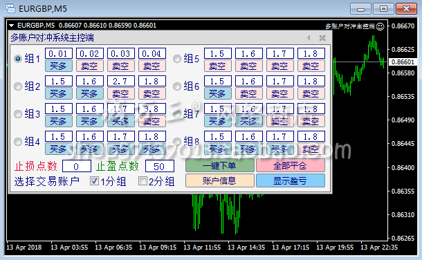
Task: Click the EURGBP chart window icon
Action: pyautogui.click(x=10, y=8)
